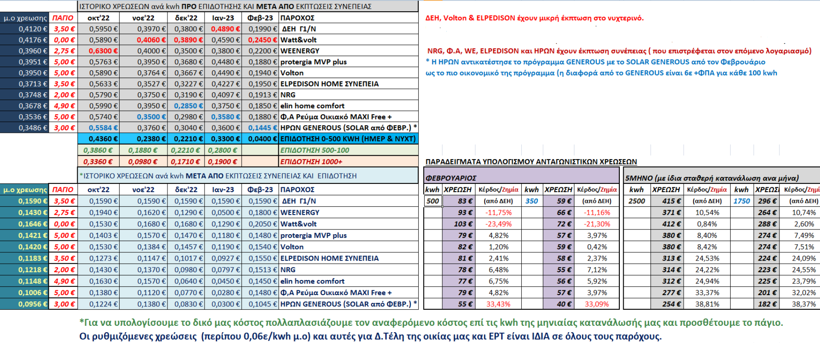Select the green footnote about υπολογίσουμε κόστος
Viewport: 820px width, 343px height.
pyautogui.click(x=431, y=323)
